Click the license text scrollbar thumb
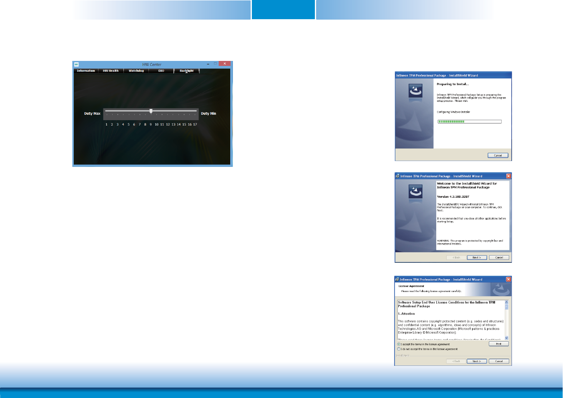Screen dimensions: 563x398 [507, 307]
